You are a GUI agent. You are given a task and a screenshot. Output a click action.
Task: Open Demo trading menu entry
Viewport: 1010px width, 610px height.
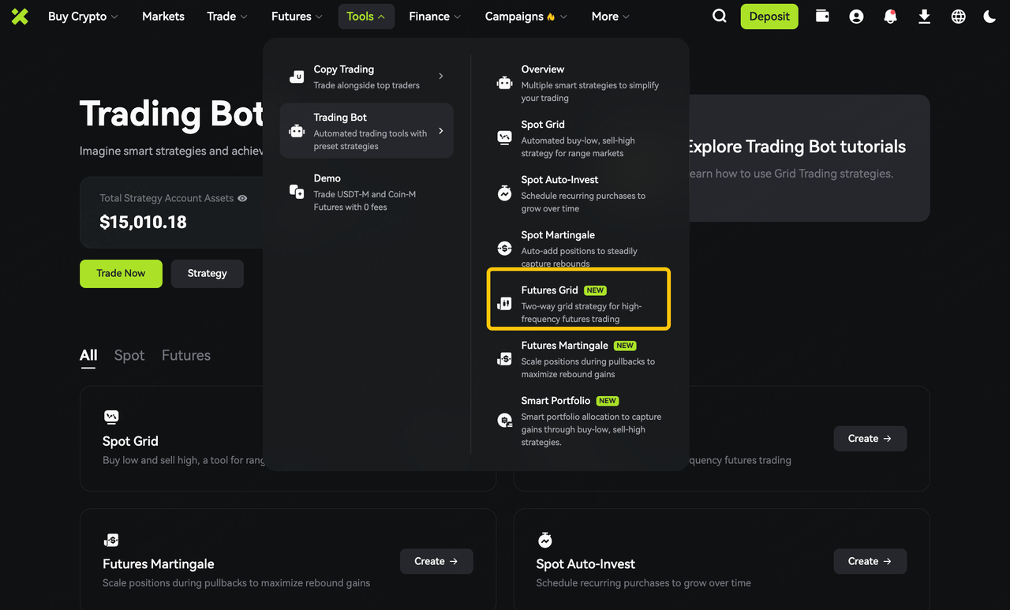[x=367, y=192]
